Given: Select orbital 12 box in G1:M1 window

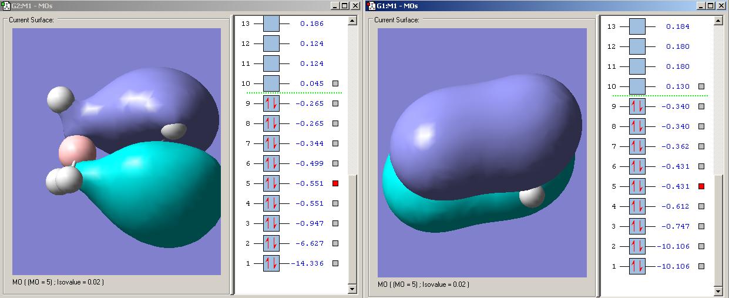Looking at the screenshot, I should [637, 46].
